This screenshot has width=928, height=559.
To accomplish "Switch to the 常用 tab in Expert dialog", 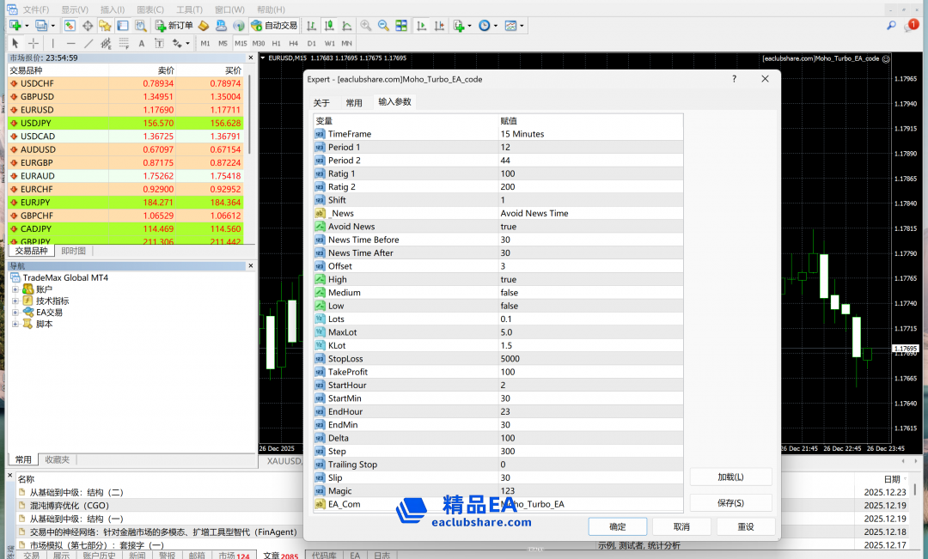I will (x=354, y=102).
